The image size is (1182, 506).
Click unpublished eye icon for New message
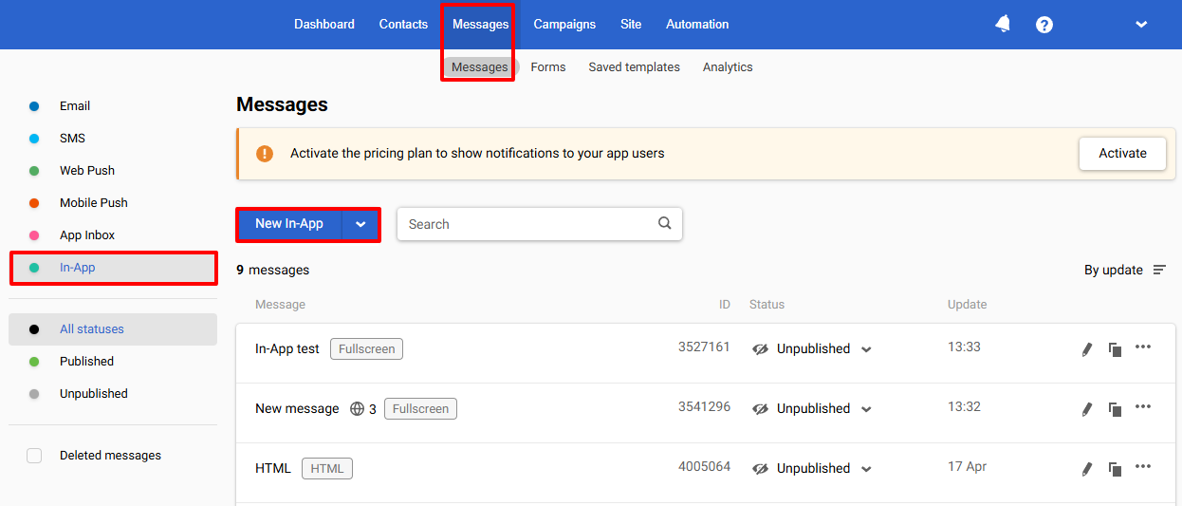point(760,409)
